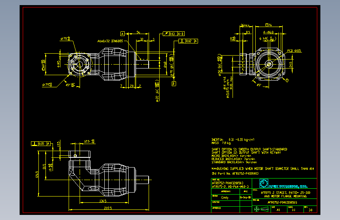Select the '4-M5' tapped hole callout
Viewport: 340px width, 220px height.
pos(58,64)
